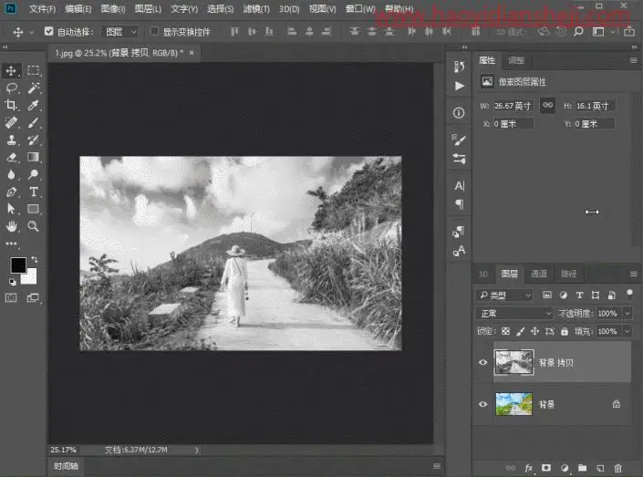Select the Brush tool

click(33, 122)
